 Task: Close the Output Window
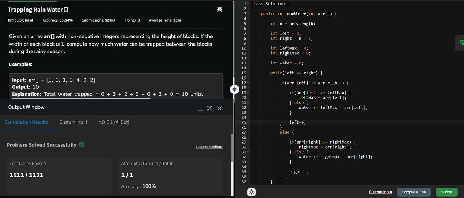219,109
